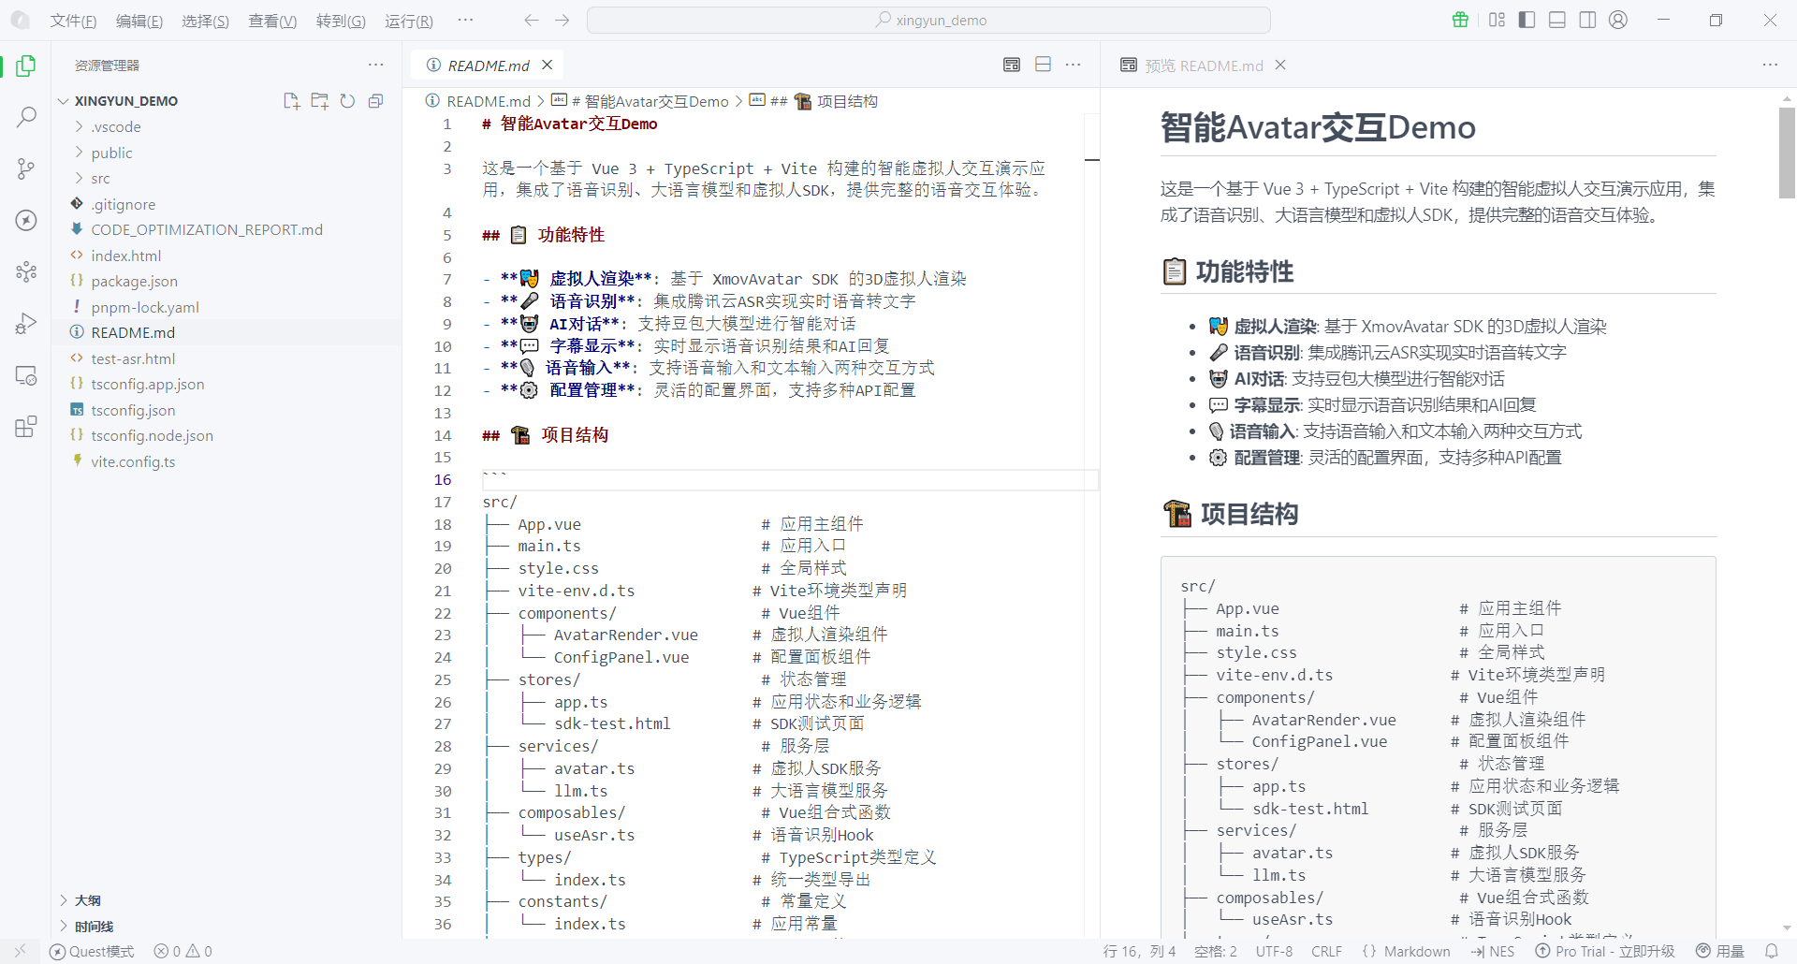Open the 选择(S) menu
This screenshot has width=1797, height=964.
tap(205, 21)
